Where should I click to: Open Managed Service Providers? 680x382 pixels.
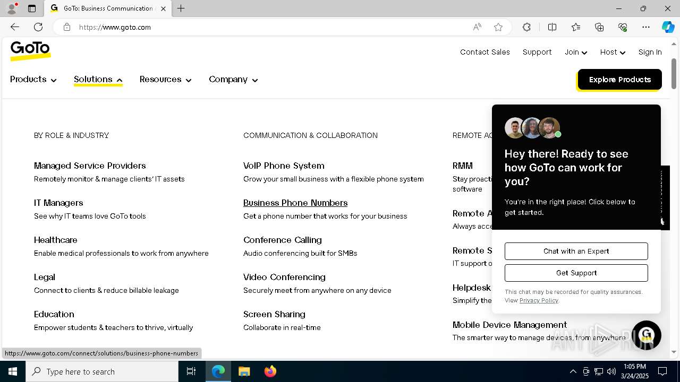coord(90,166)
